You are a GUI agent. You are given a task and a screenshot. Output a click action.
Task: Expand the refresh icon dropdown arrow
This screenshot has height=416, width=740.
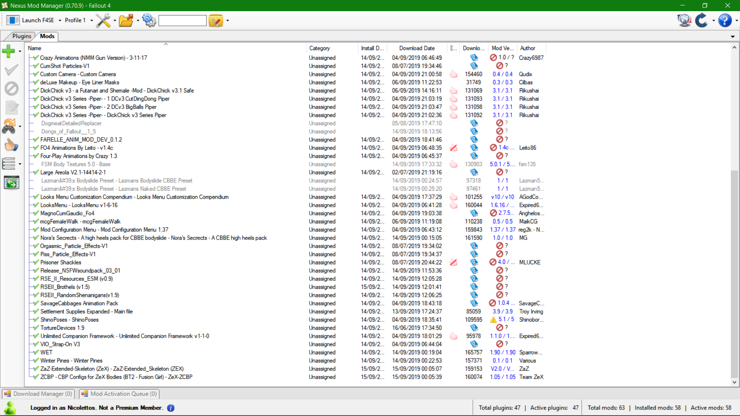[x=713, y=20]
